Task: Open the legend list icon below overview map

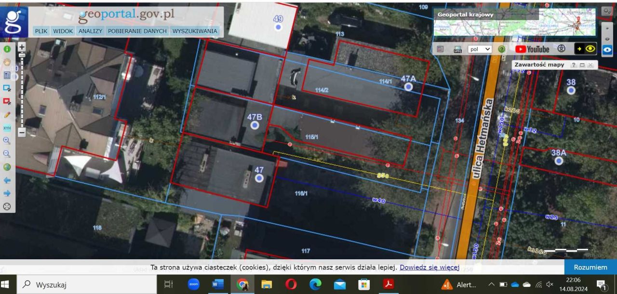Action: pos(440,49)
